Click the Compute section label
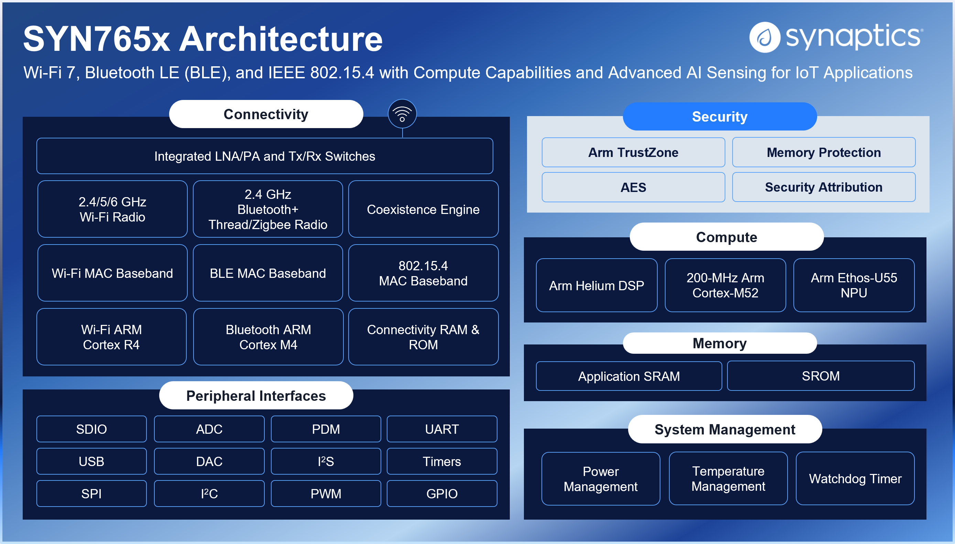Viewport: 955px width, 544px height. point(726,237)
